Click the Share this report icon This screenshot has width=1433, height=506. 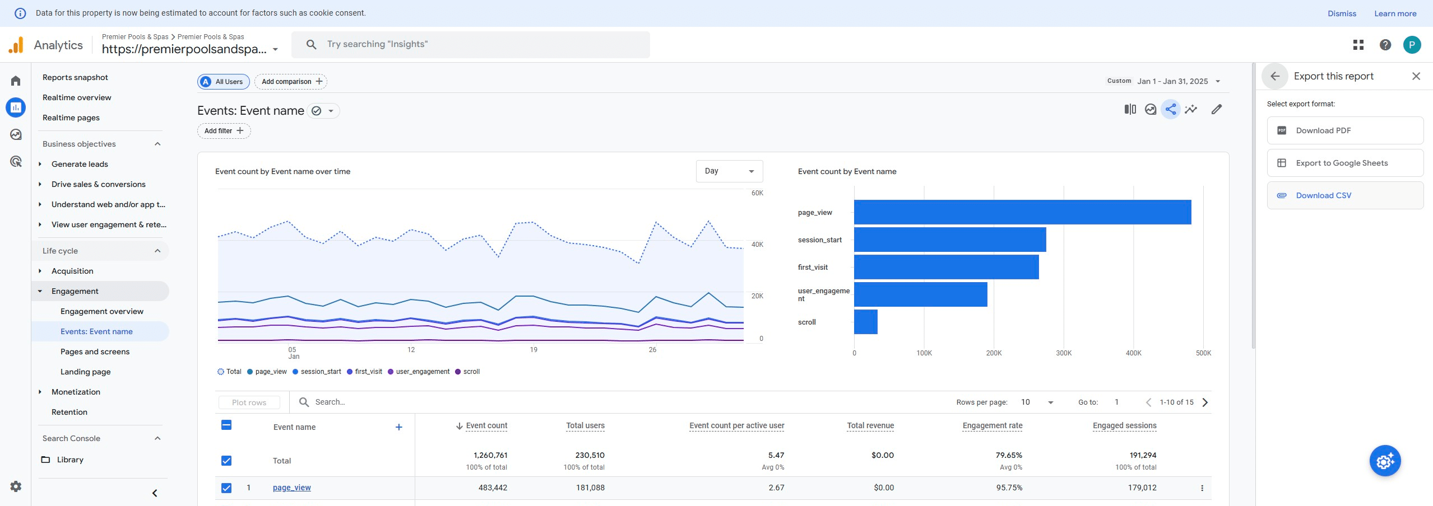[1170, 109]
